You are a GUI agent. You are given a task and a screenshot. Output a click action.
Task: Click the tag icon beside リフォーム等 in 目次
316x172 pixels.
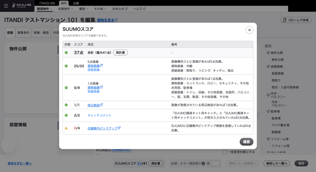pos(268,139)
